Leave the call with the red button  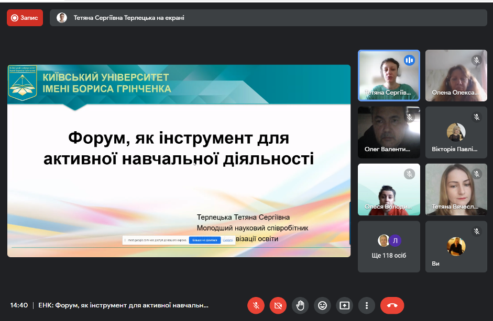point(392,305)
